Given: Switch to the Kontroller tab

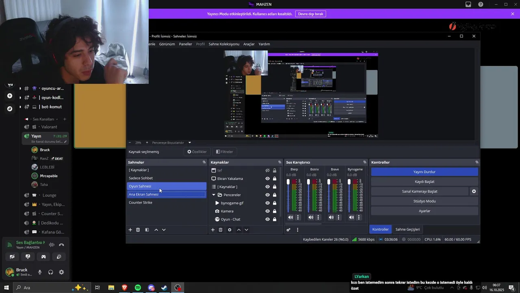Looking at the screenshot, I should [381, 230].
